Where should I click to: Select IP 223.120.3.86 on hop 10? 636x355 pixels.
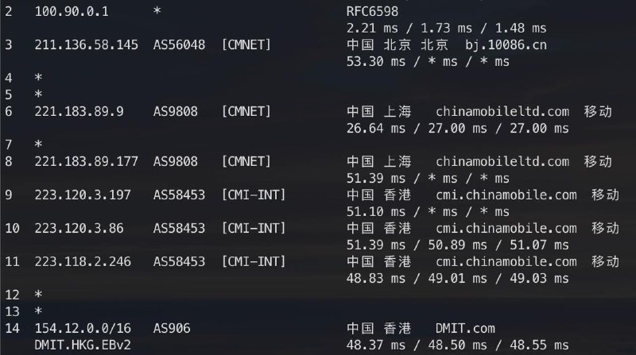pos(79,228)
